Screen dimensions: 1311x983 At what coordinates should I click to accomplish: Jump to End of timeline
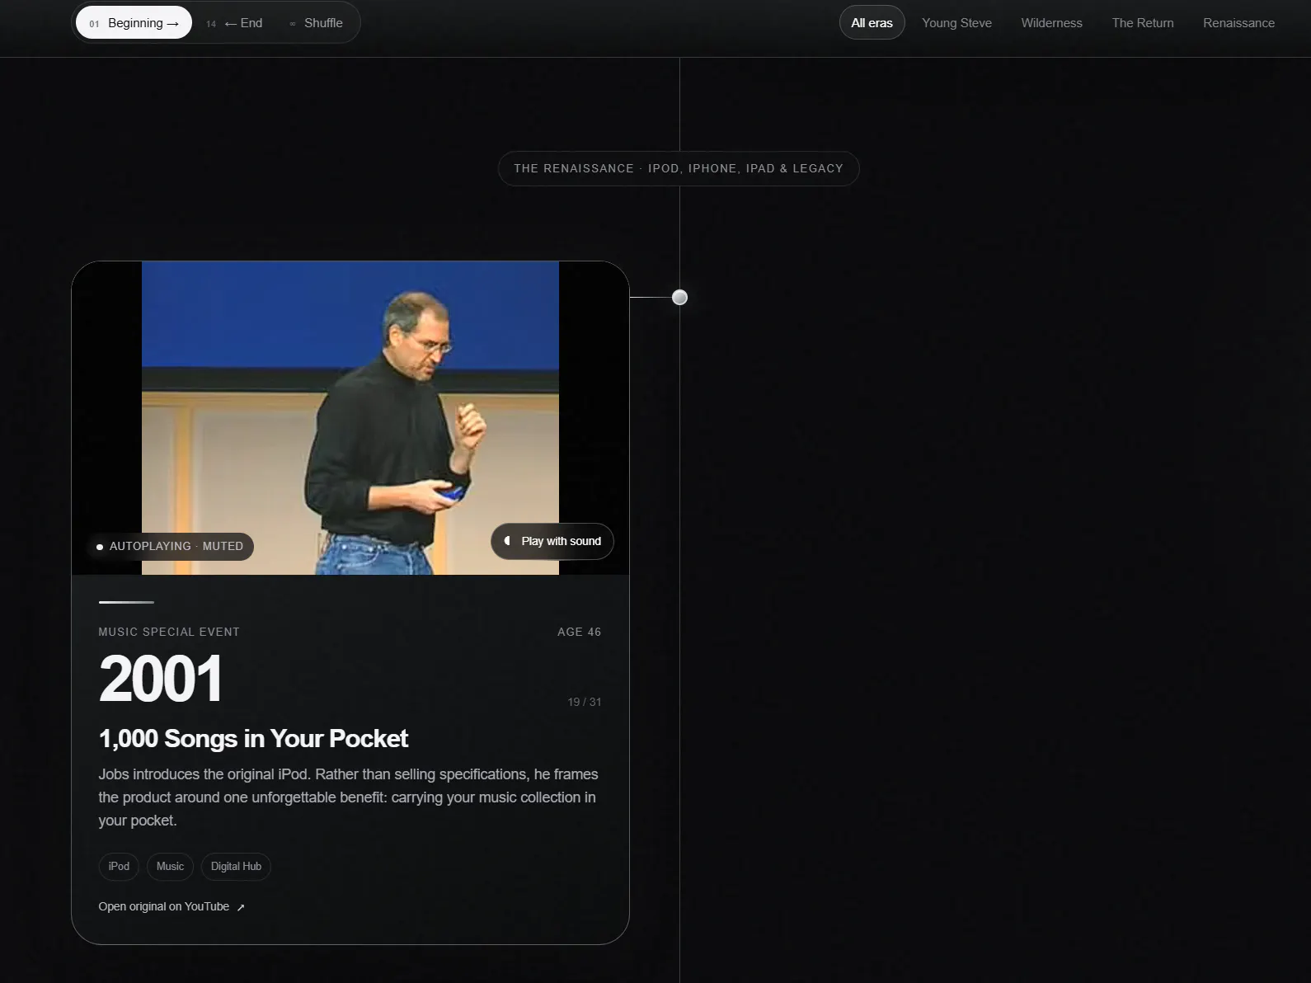pos(235,23)
